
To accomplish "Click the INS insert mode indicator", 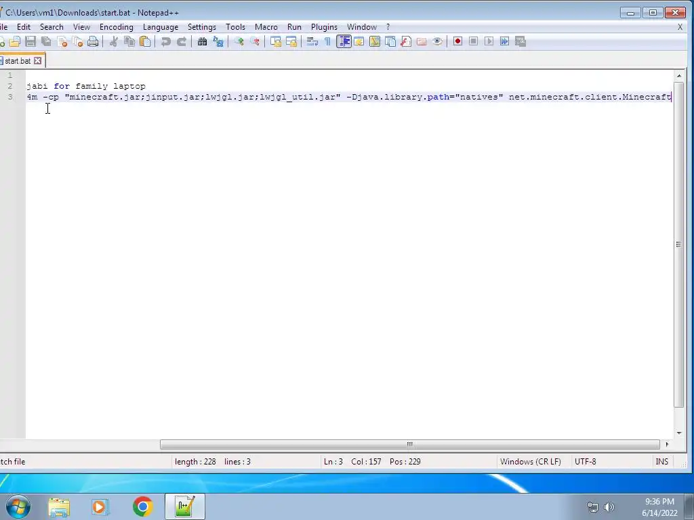I will (x=661, y=462).
